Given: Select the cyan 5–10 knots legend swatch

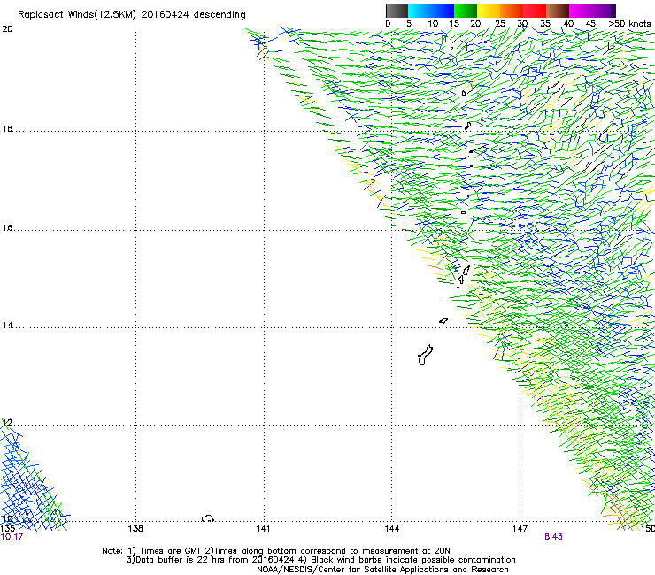Looking at the screenshot, I should [x=420, y=11].
